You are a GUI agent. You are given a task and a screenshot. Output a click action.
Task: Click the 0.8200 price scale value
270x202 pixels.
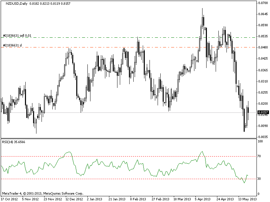(x=263, y=104)
